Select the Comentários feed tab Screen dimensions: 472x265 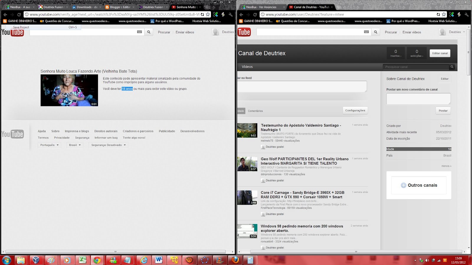(255, 111)
